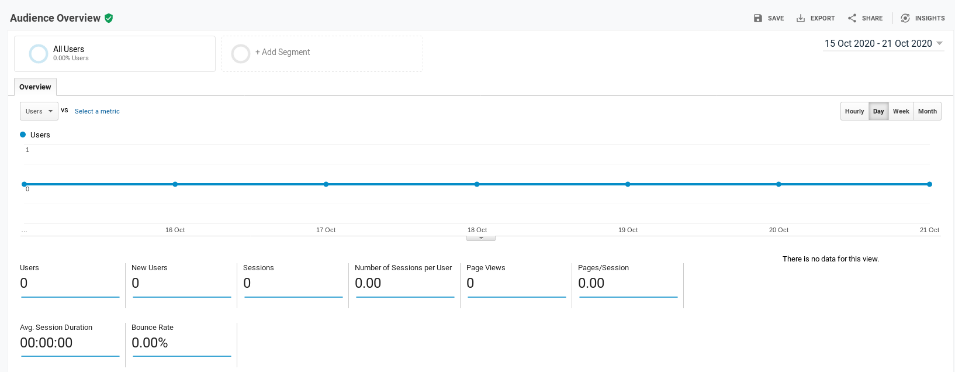The image size is (955, 372).
Task: Open the Users metric dropdown
Action: point(39,111)
